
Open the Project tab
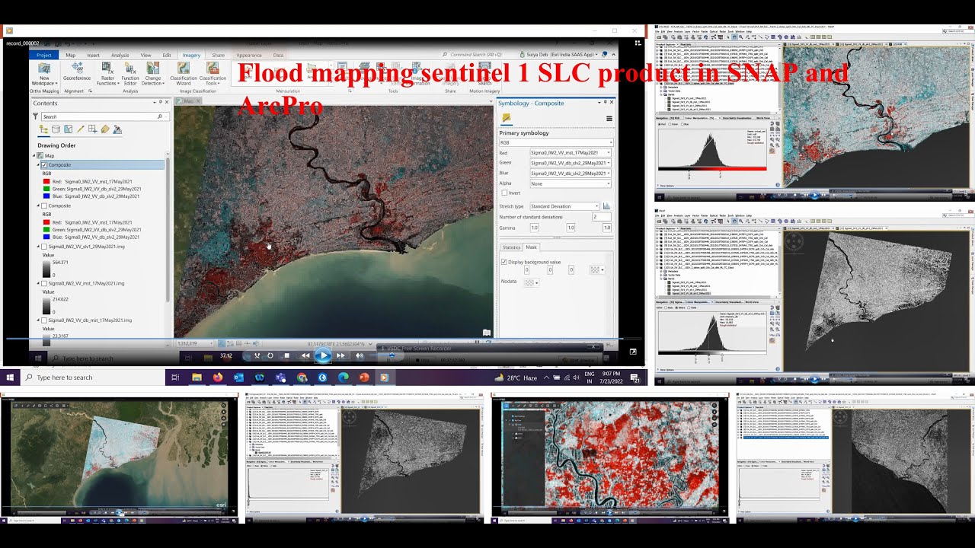pos(43,55)
